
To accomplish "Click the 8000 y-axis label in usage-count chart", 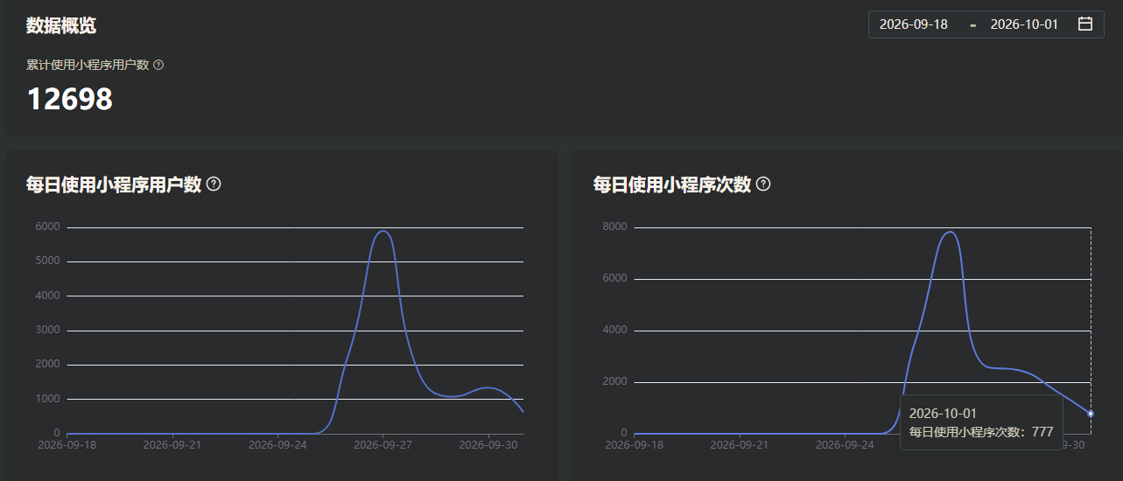I will pyautogui.click(x=614, y=227).
